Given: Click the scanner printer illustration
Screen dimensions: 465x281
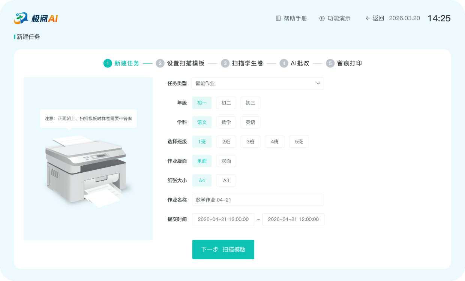Looking at the screenshot, I should [89, 172].
